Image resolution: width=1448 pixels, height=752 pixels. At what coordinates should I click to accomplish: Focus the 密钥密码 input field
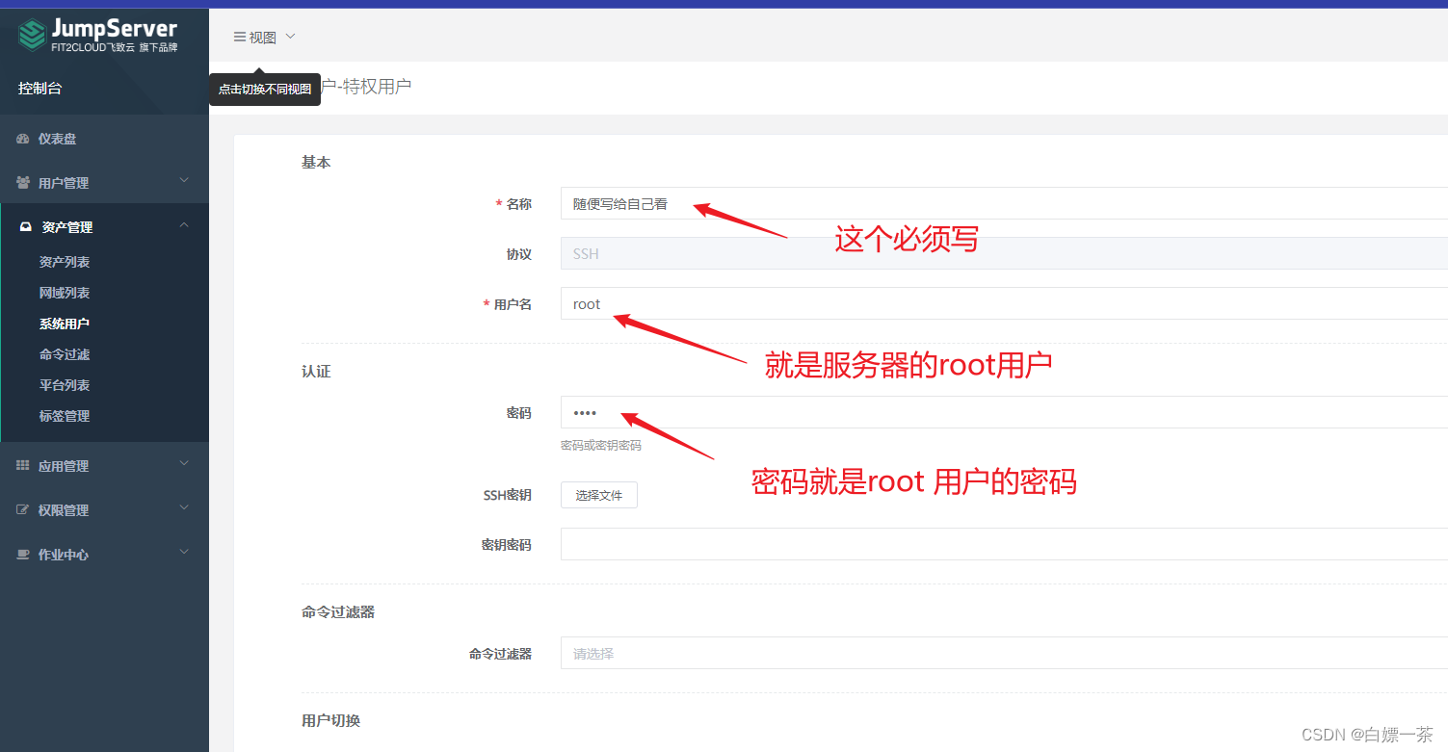pos(1004,544)
